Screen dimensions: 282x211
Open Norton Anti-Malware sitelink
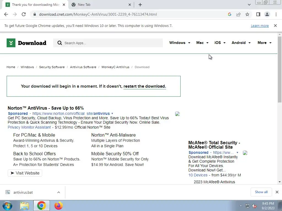click(113, 135)
